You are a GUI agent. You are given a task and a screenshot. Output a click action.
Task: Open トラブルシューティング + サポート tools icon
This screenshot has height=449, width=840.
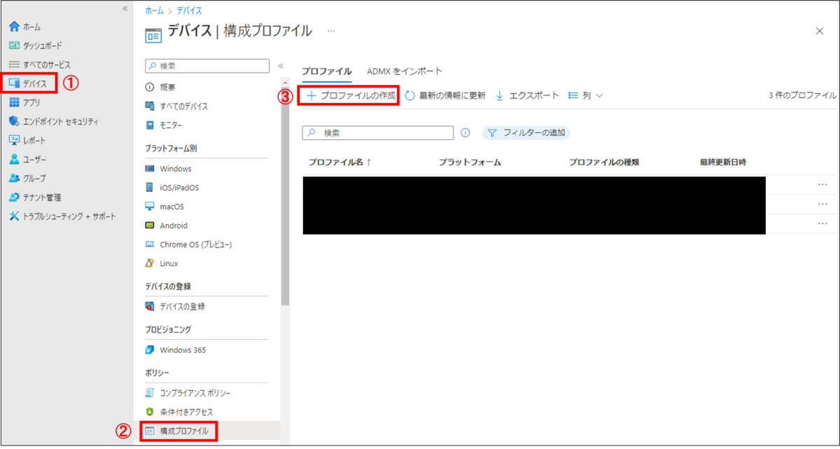[x=14, y=216]
